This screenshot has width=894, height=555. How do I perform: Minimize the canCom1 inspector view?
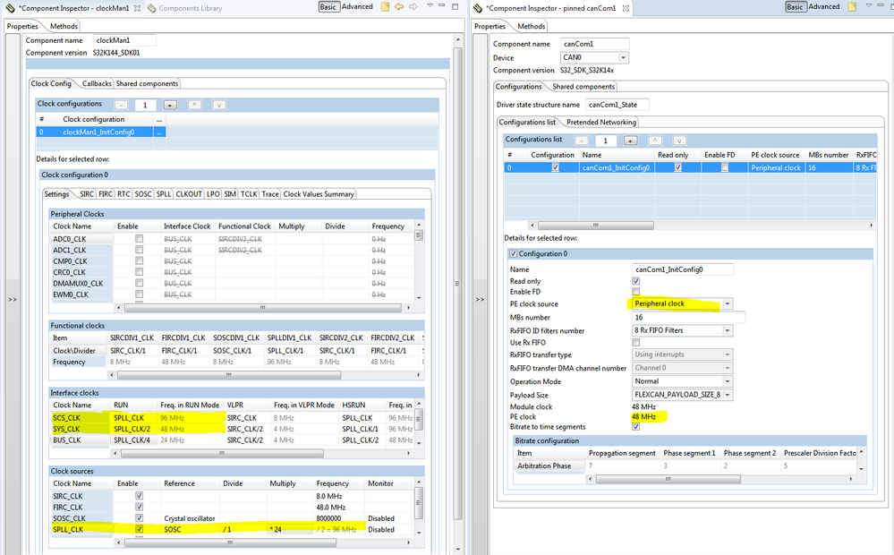pyautogui.click(x=881, y=5)
